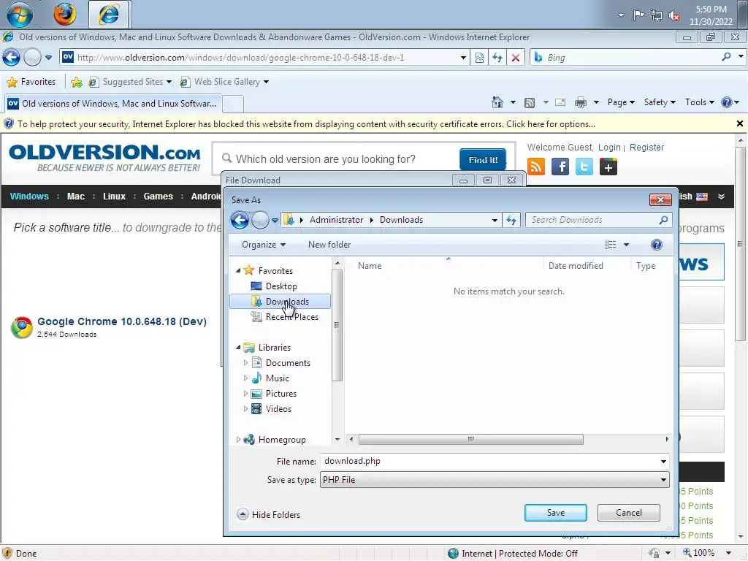Open OldVersion Facebook icon
Image resolution: width=748 pixels, height=561 pixels.
[x=560, y=167]
